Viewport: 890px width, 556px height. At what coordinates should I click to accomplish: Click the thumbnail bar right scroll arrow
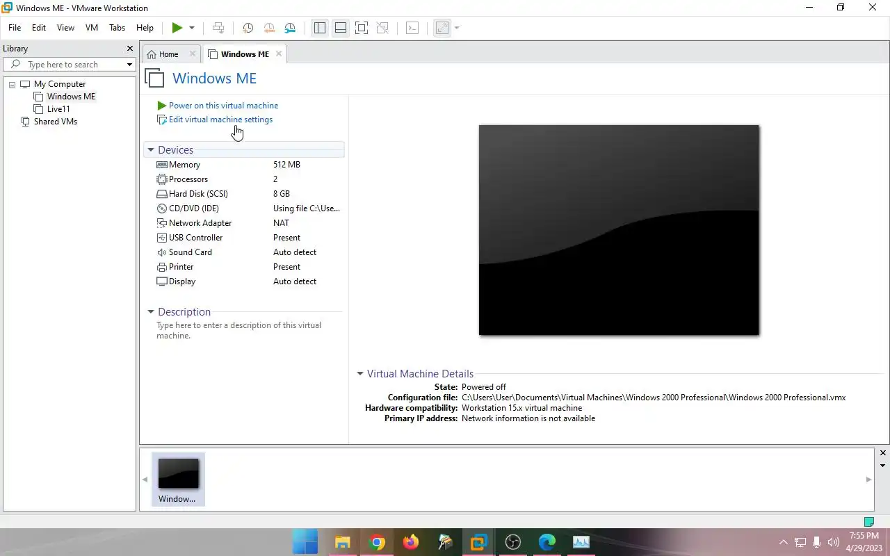tap(868, 480)
